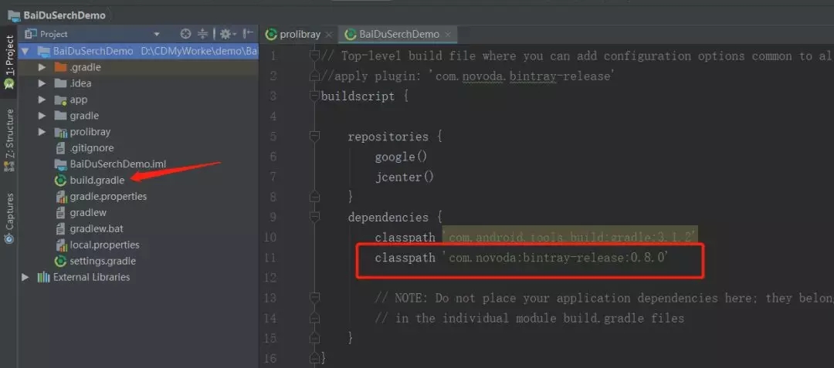Click the build.gradle Gradle icon
This screenshot has width=834, height=368.
pyautogui.click(x=61, y=180)
